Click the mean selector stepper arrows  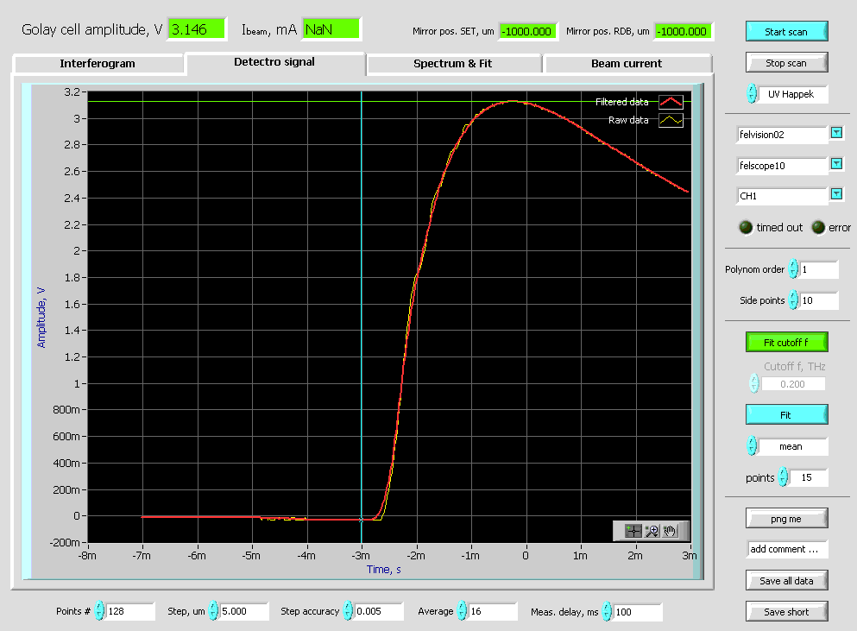(752, 446)
